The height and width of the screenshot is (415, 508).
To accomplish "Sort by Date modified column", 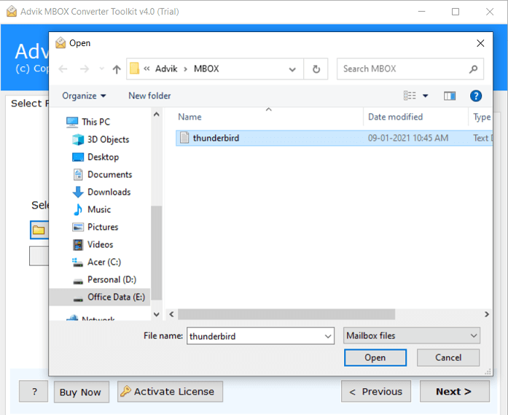I will (395, 117).
